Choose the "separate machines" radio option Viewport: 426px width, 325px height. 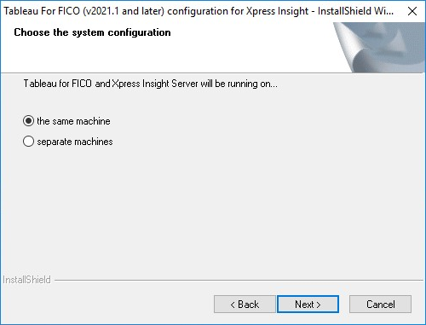pos(28,142)
